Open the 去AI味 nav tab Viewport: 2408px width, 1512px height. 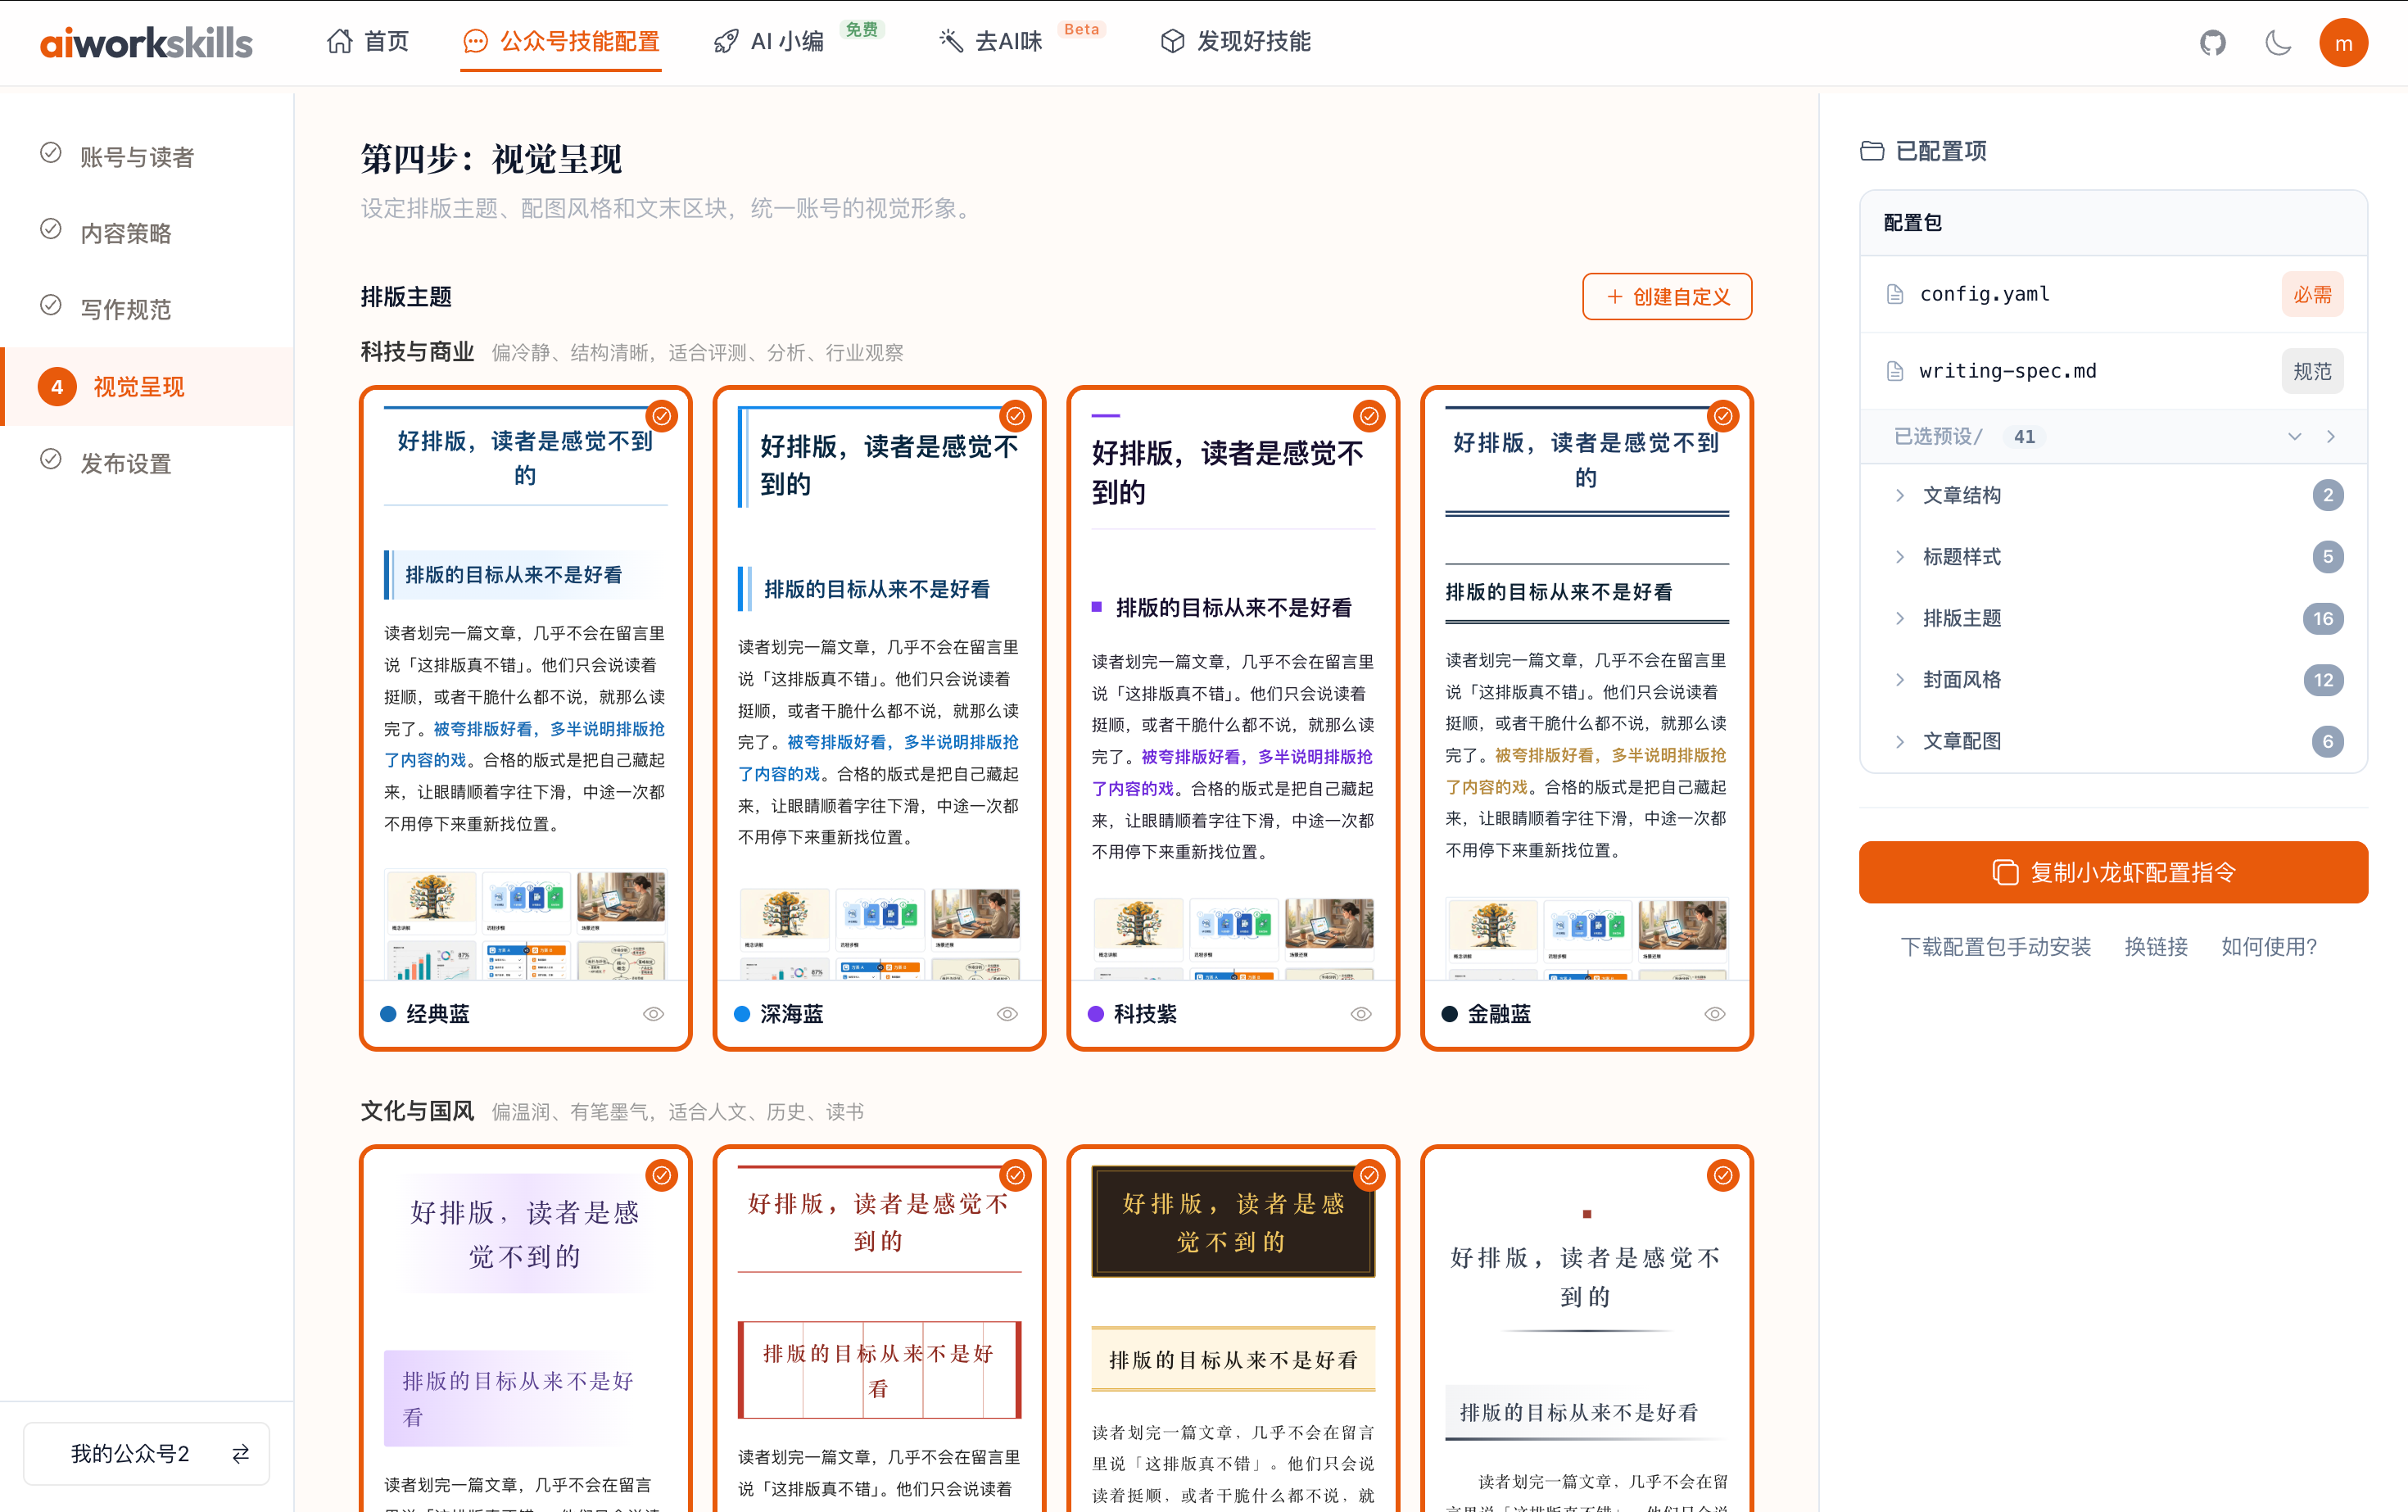(x=990, y=41)
